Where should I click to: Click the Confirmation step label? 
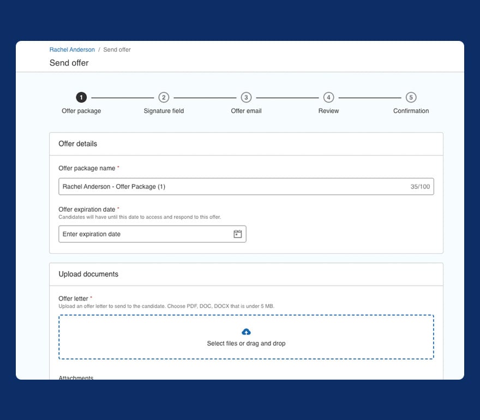(411, 111)
